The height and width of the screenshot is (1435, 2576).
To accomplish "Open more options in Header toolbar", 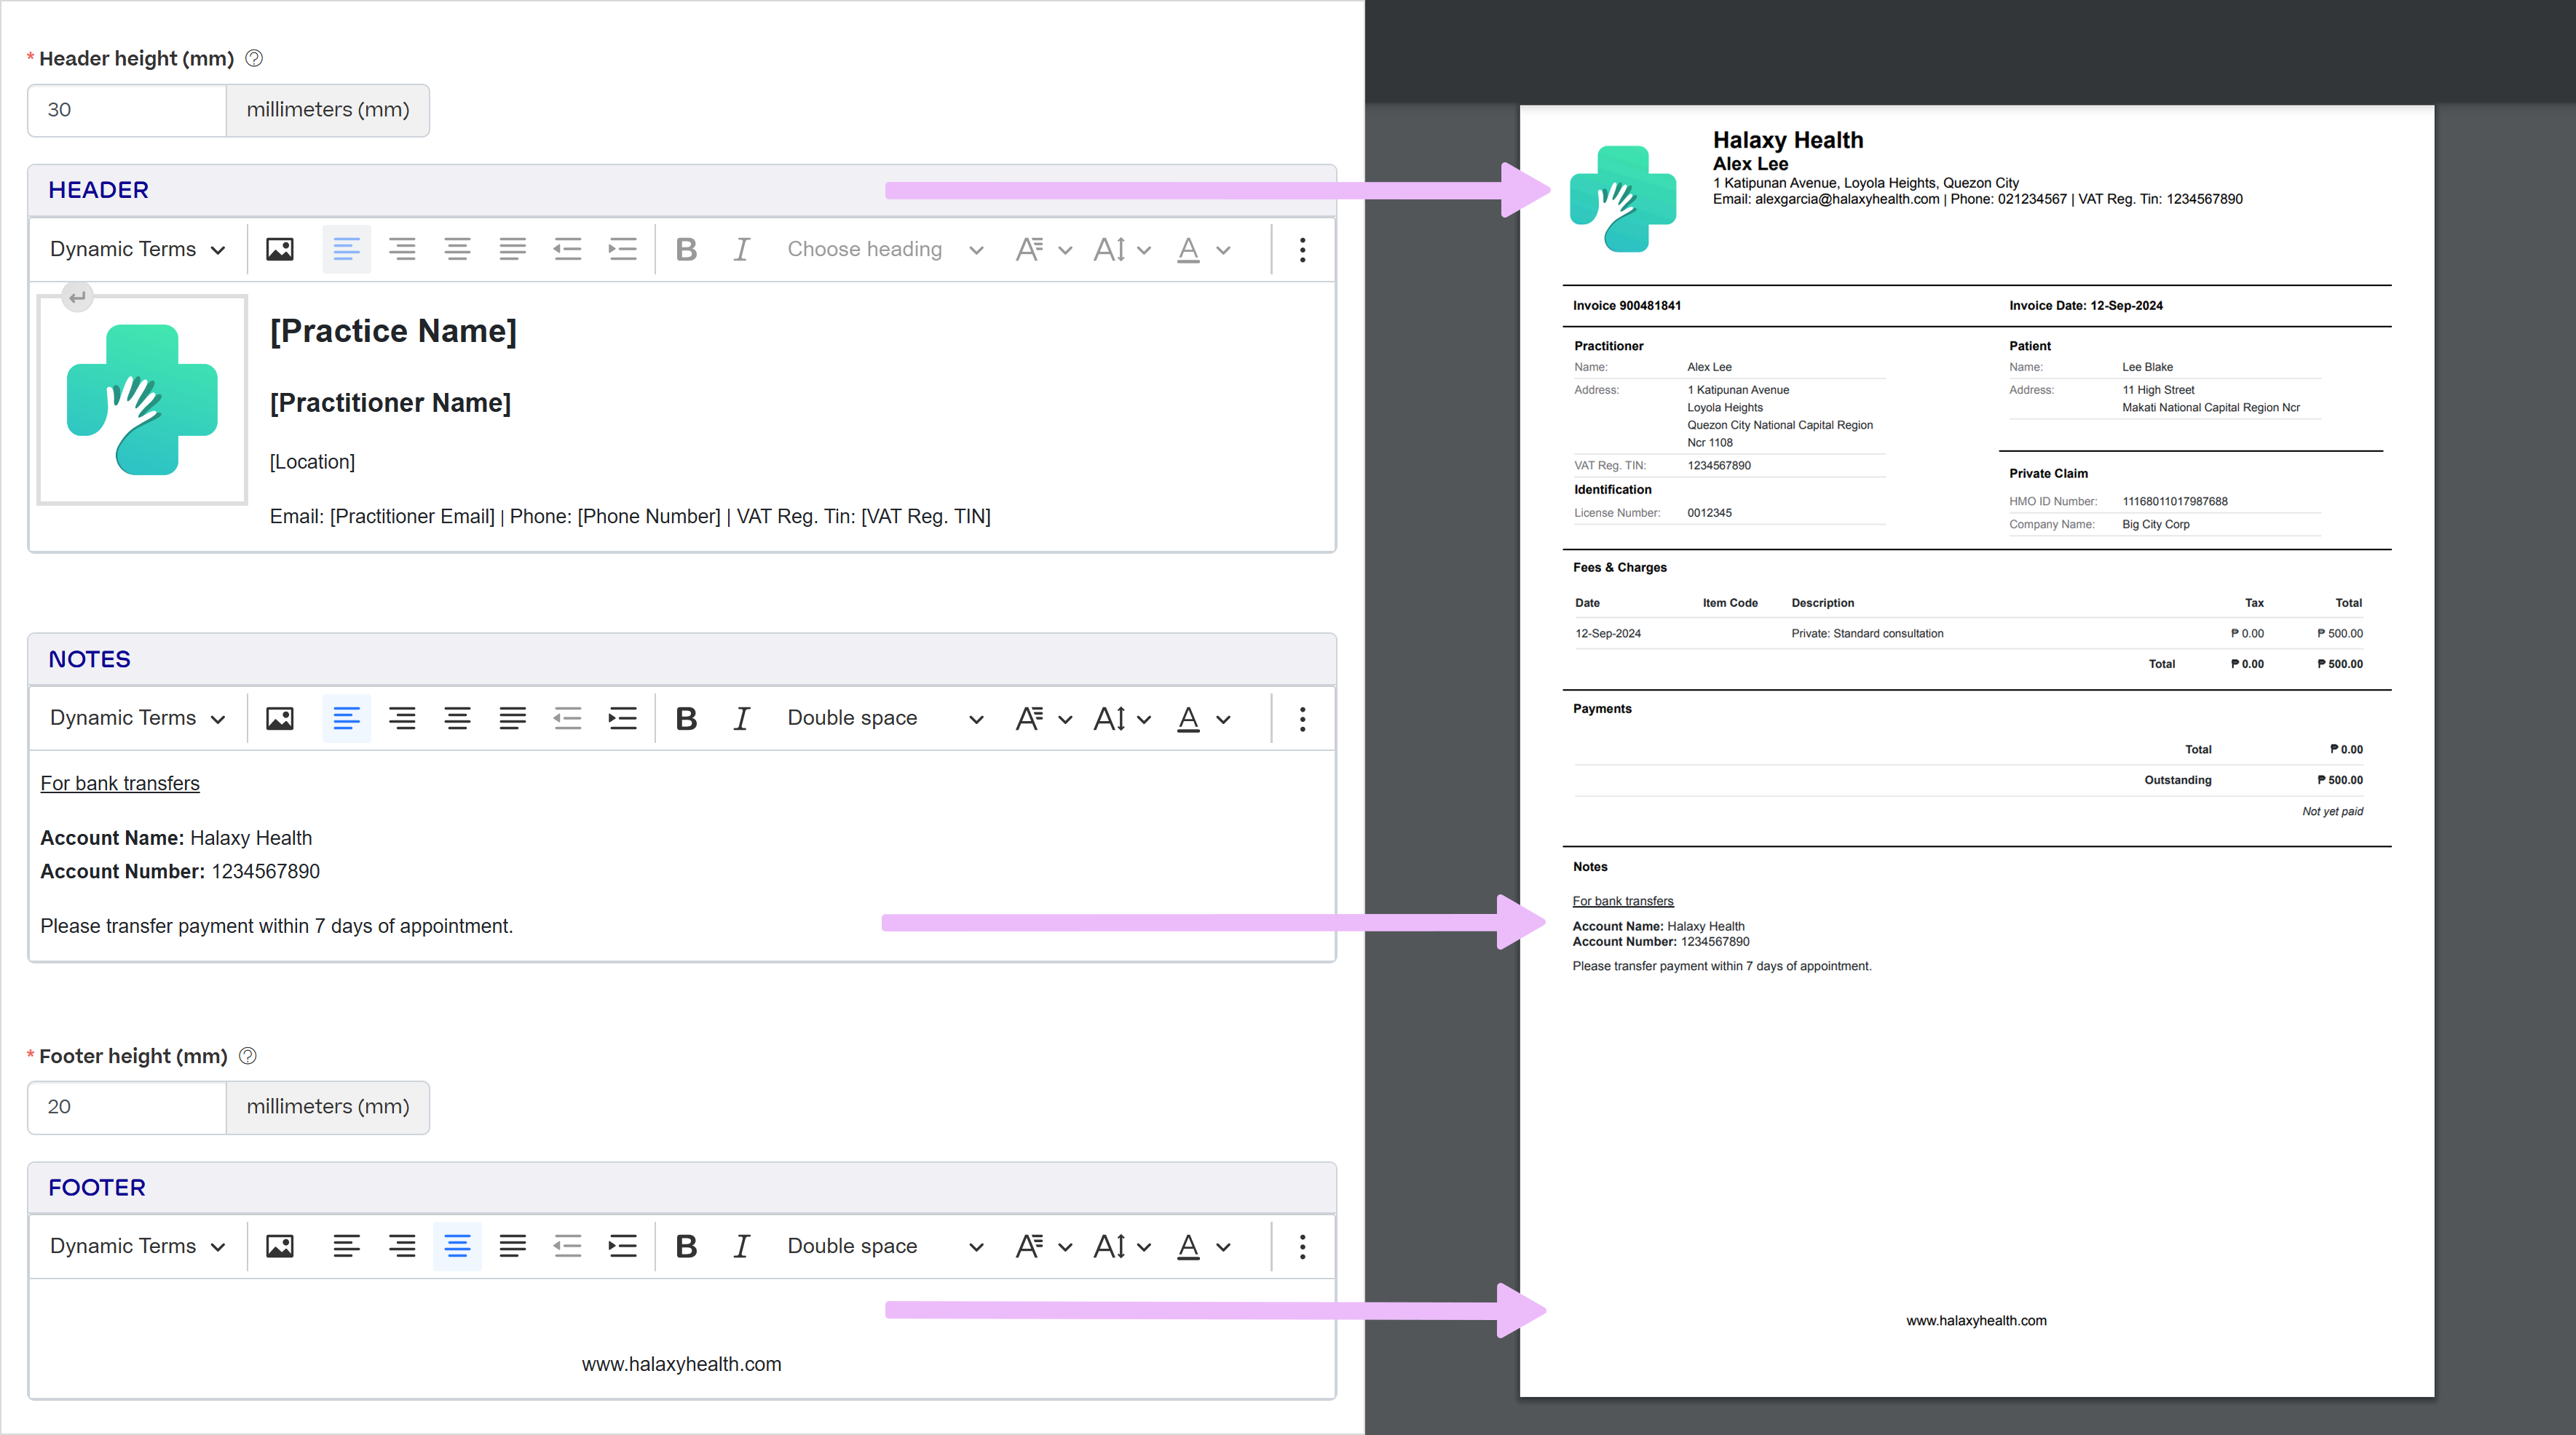I will click(1302, 250).
